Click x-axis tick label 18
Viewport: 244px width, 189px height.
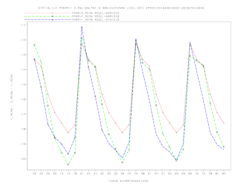click(75, 174)
